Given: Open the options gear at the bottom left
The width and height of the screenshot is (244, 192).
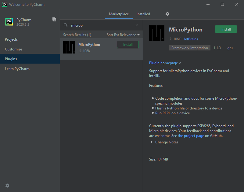Looking at the screenshot, I should click(x=7, y=186).
